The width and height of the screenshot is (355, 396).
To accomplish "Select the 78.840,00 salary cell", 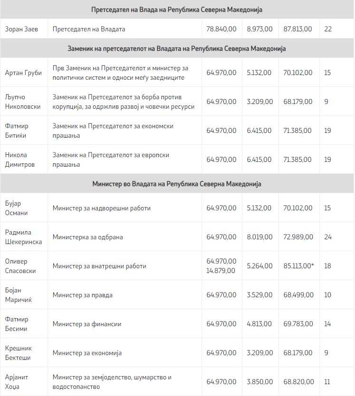I will (221, 29).
